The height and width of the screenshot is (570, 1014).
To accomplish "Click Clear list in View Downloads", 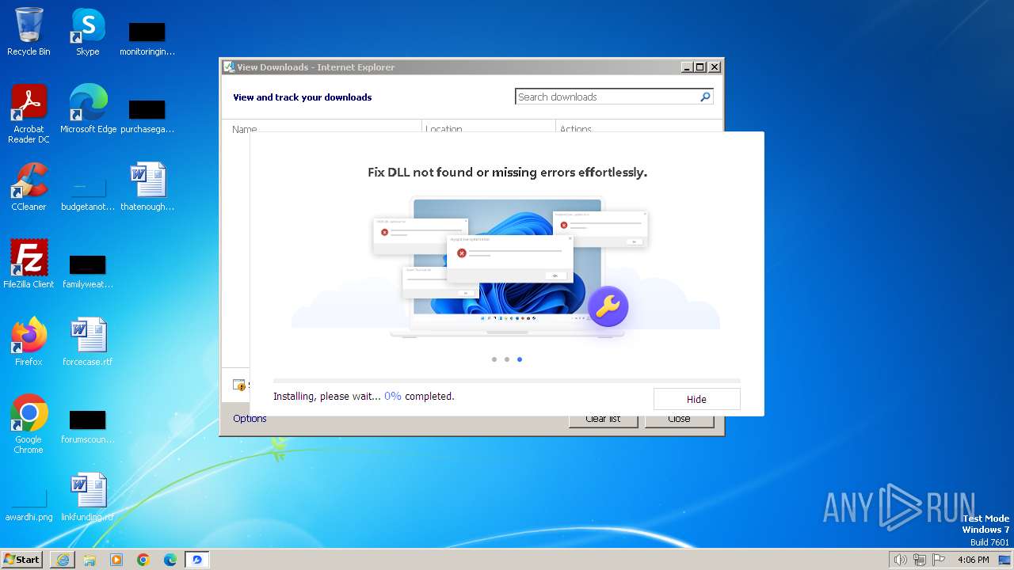I will tap(603, 419).
